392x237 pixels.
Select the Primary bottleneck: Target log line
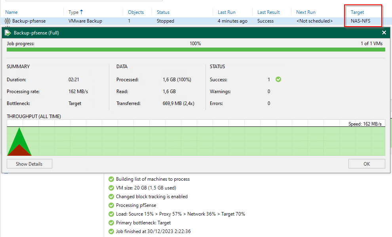pos(143,223)
